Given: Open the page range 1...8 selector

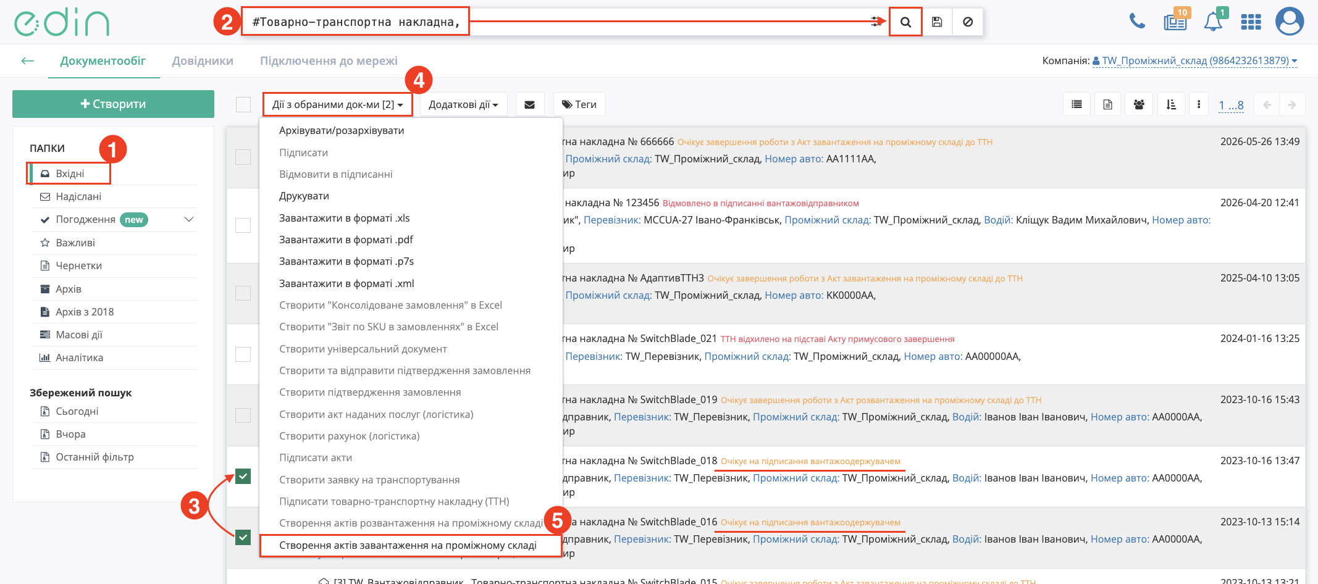Looking at the screenshot, I should pos(1231,105).
